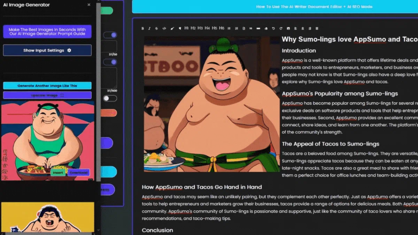Justify text alignment
This screenshot has height=235, width=418.
[317, 28]
